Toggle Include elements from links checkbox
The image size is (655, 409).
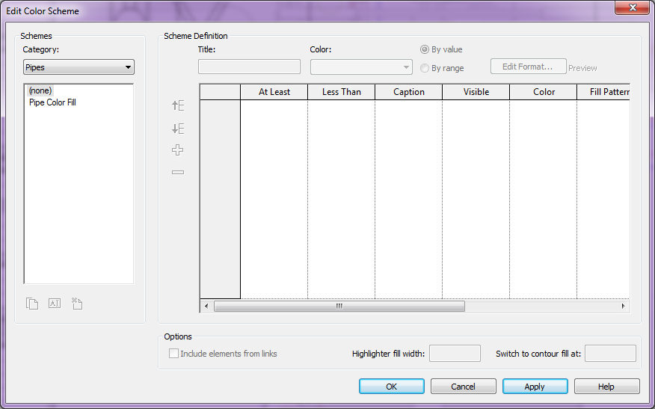173,354
